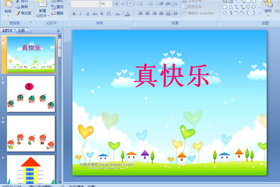Viewport: 280px width, 187px height.
Task: Open the columns dropdown
Action: [177, 14]
